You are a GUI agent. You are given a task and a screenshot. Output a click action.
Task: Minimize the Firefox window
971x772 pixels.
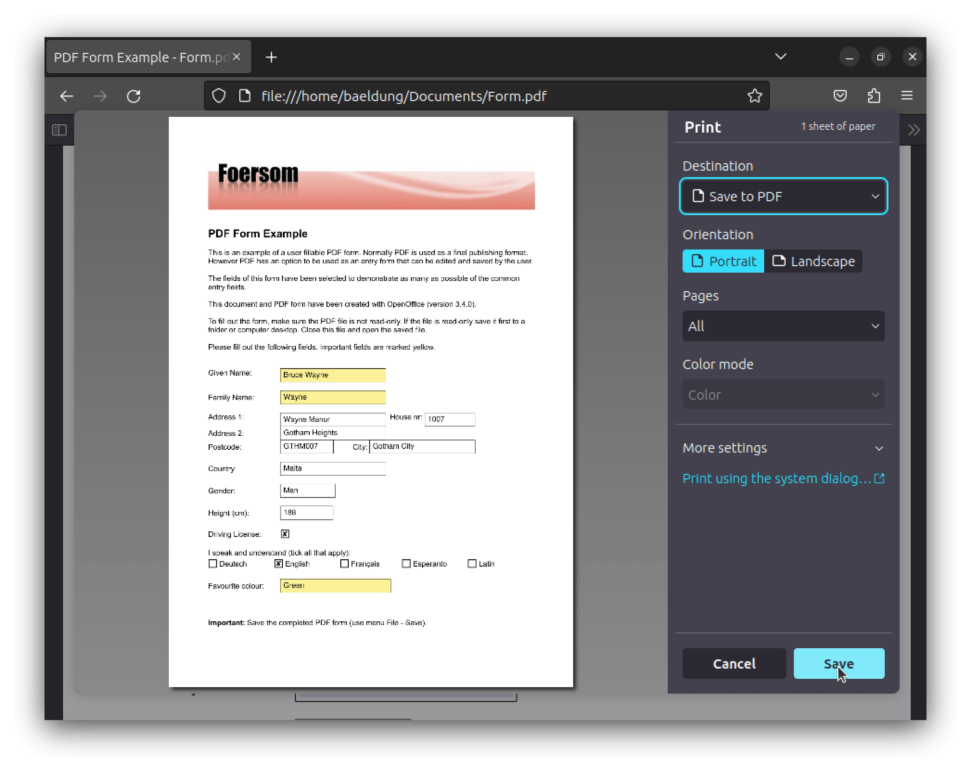coord(850,57)
